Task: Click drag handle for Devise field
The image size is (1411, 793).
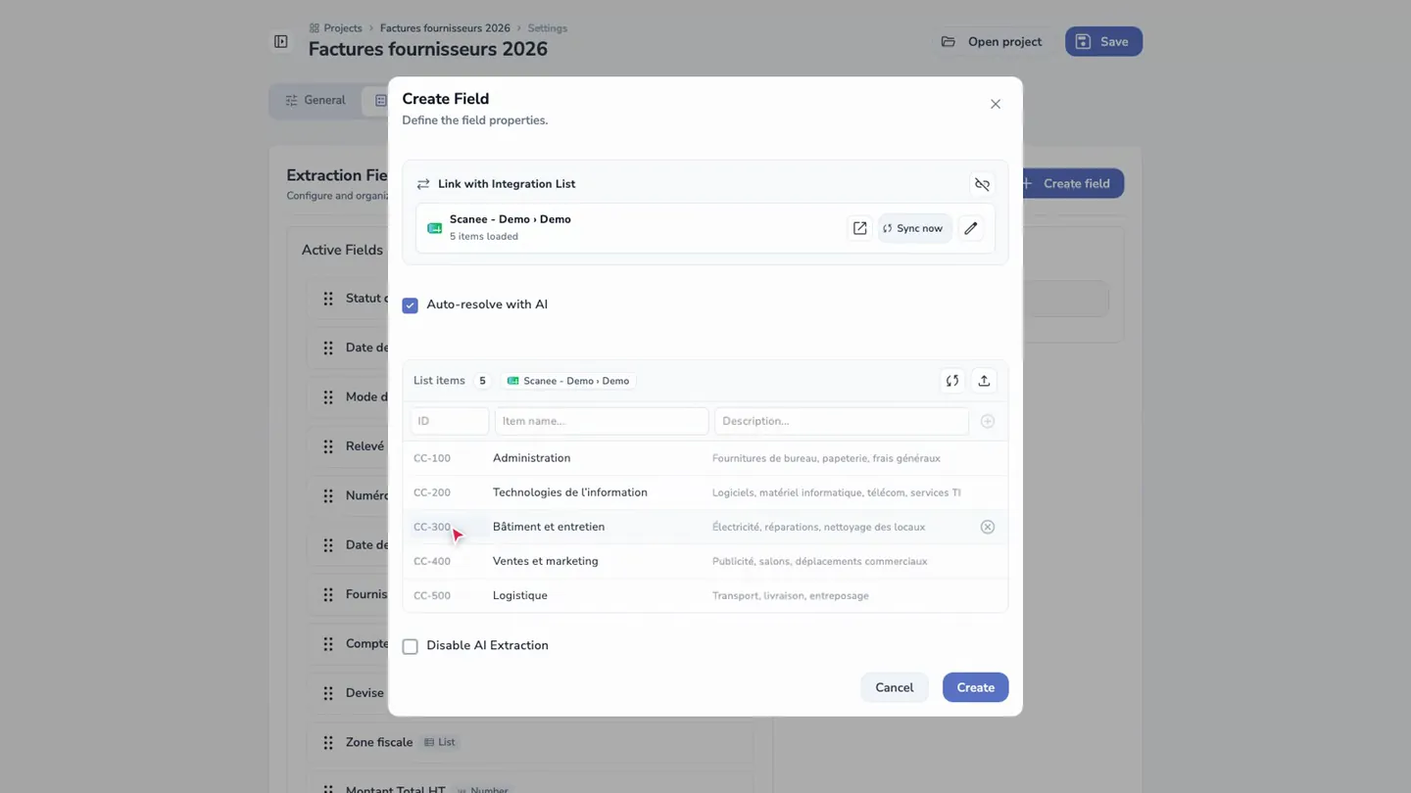Action: tap(328, 693)
